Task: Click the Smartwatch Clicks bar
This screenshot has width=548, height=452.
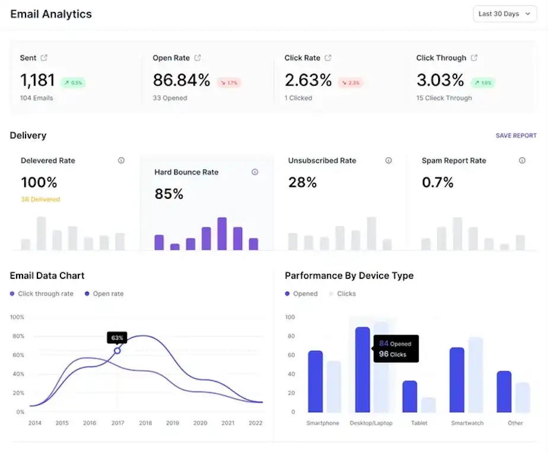Action: click(x=475, y=375)
